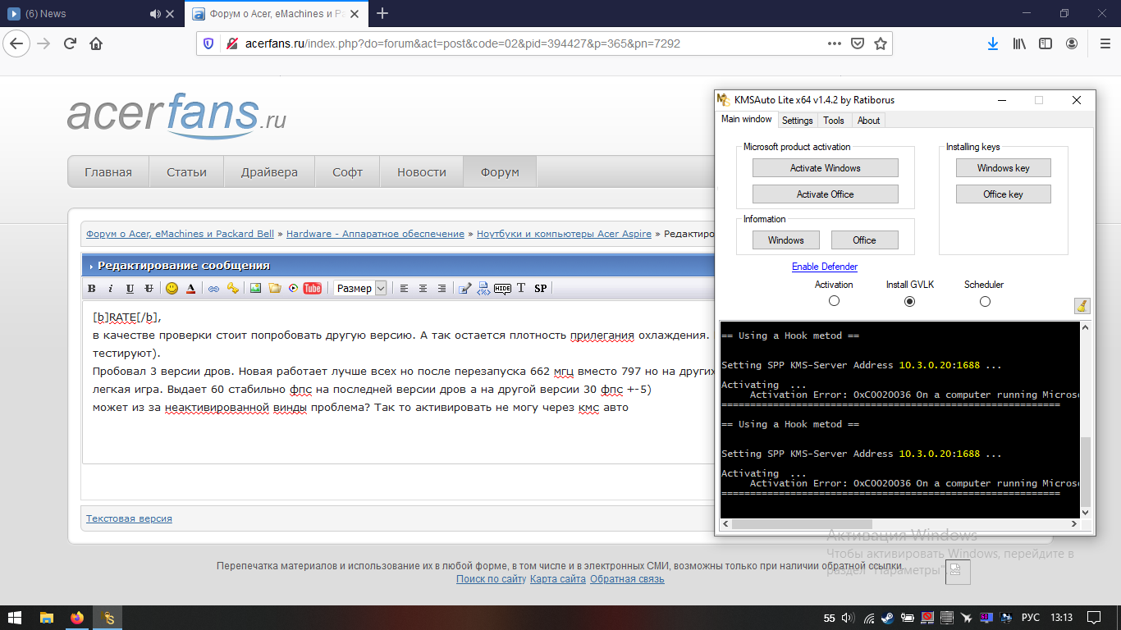The height and width of the screenshot is (630, 1121).
Task: Reload the page in Firefox
Action: tap(70, 43)
